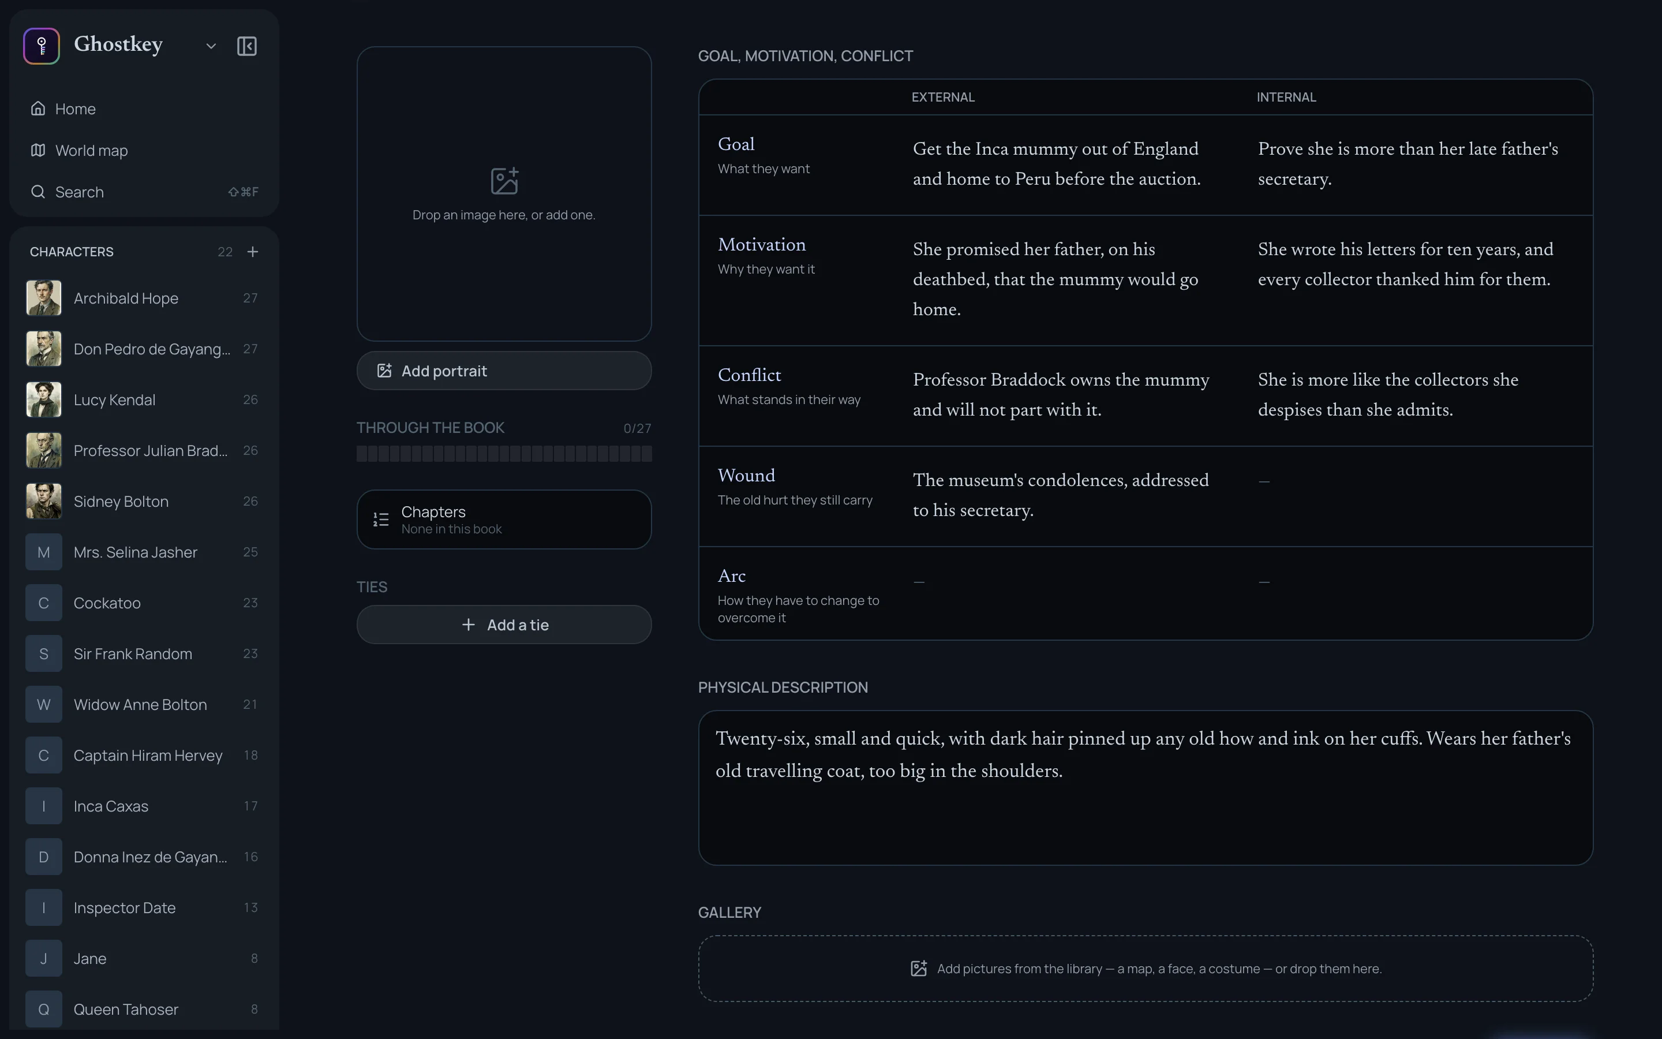Viewport: 1662px width, 1039px height.
Task: Open Sidney Bolton character entry
Action: [143, 501]
